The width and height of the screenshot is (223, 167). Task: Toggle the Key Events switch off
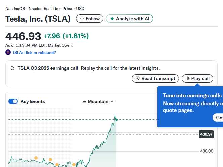13,101
